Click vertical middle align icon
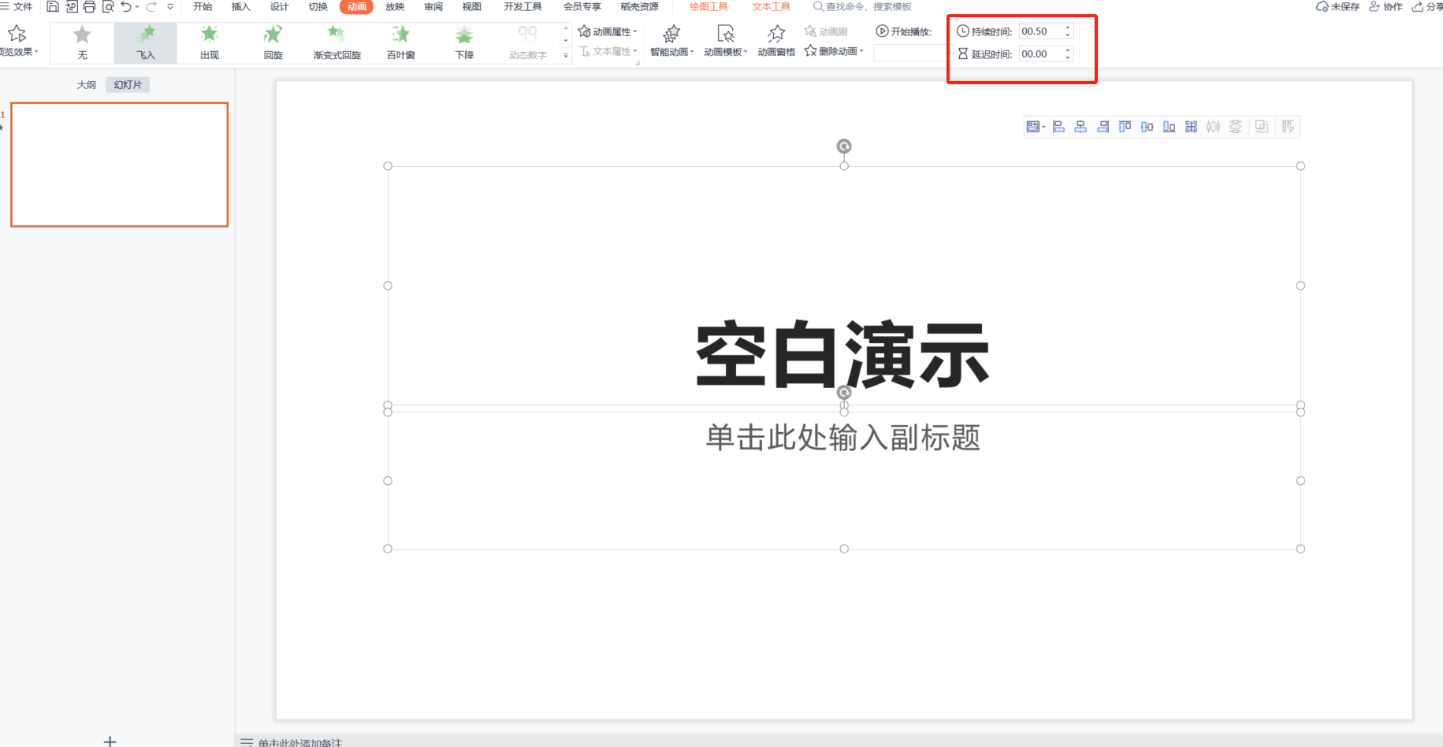This screenshot has width=1443, height=747. [1147, 127]
